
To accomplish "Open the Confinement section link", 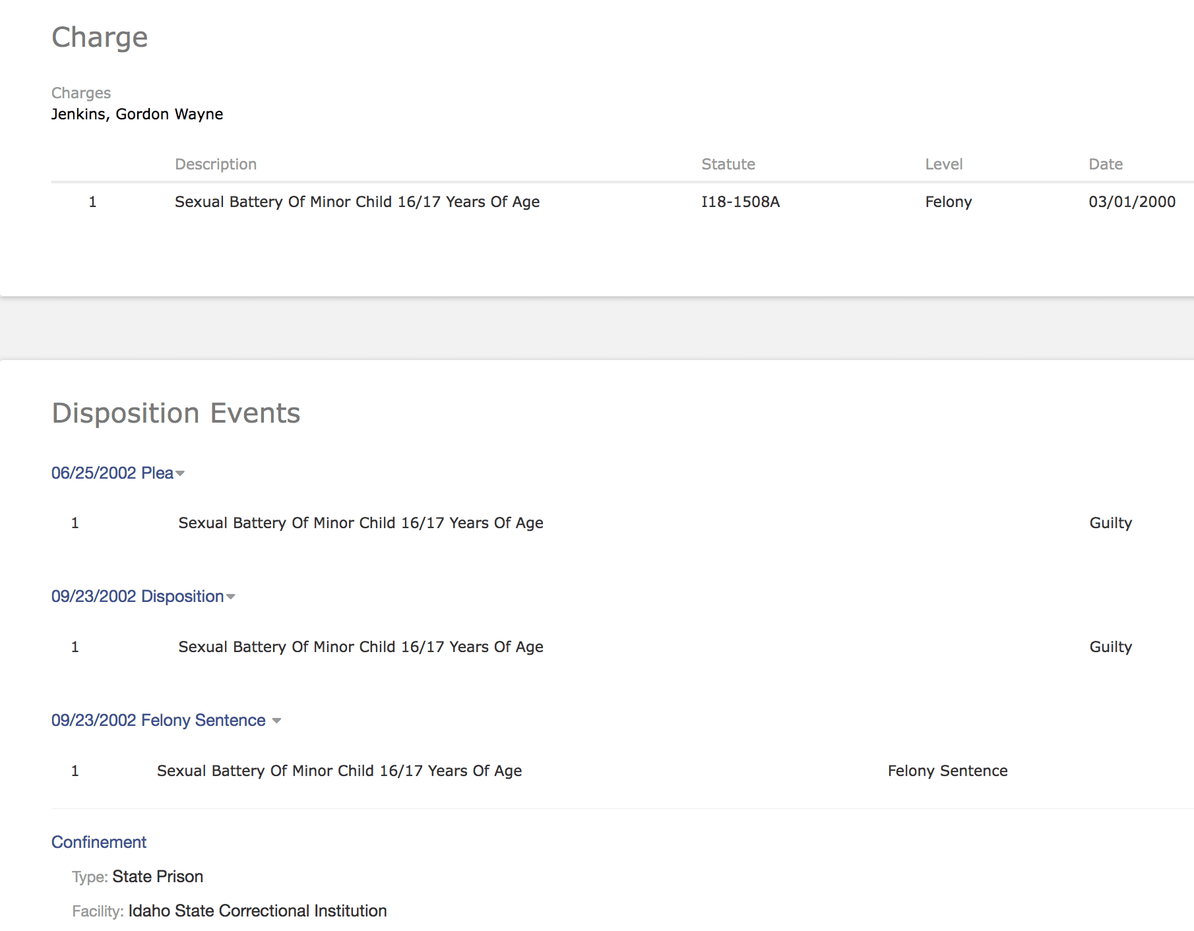I will coord(99,842).
